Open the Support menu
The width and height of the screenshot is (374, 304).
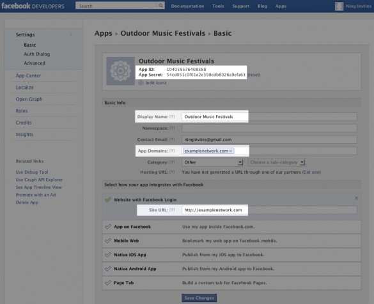pos(241,6)
